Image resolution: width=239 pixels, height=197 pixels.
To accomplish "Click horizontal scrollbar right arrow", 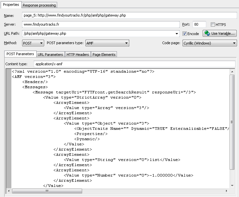I will pyautogui.click(x=227, y=191).
